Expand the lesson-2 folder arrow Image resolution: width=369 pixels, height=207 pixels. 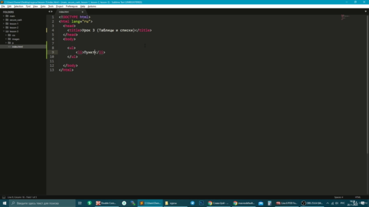[4, 28]
